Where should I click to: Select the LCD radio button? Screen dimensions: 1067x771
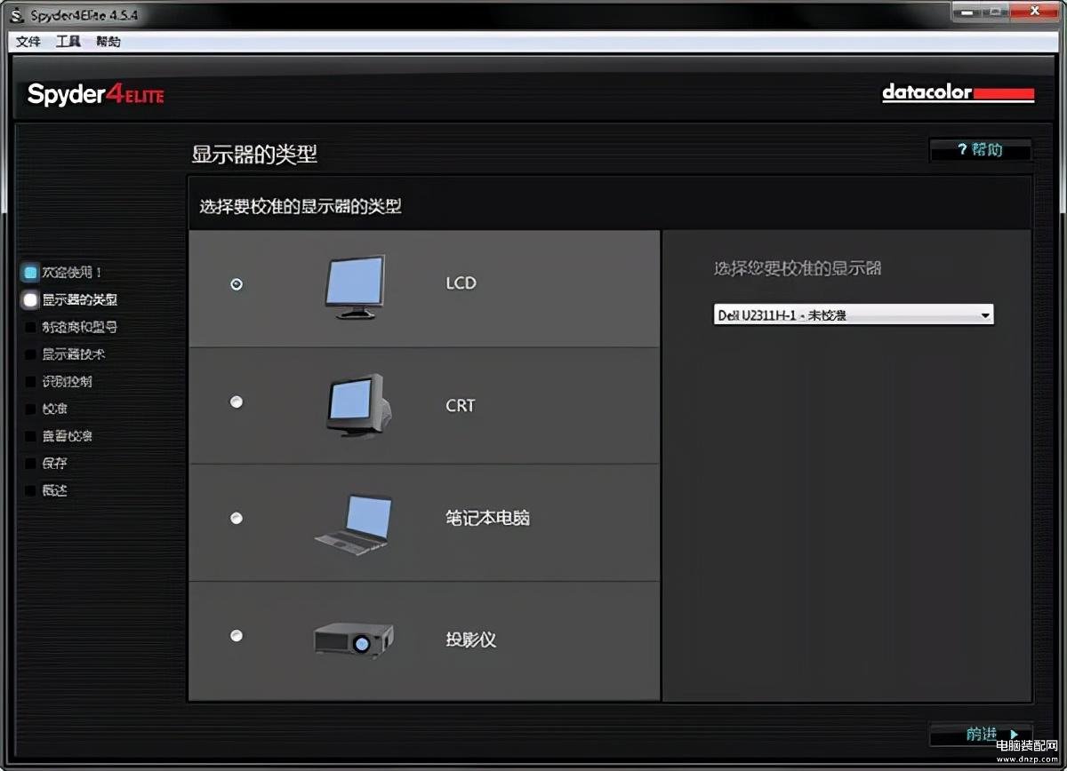coord(236,284)
